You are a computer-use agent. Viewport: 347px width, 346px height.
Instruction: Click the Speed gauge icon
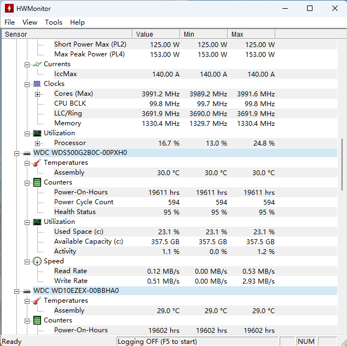37,261
